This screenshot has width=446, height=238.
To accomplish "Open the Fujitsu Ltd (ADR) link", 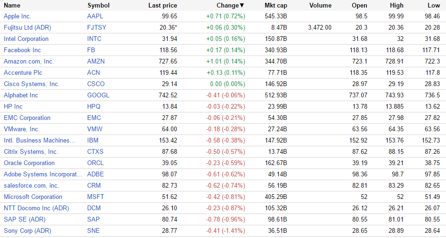I will (27, 28).
